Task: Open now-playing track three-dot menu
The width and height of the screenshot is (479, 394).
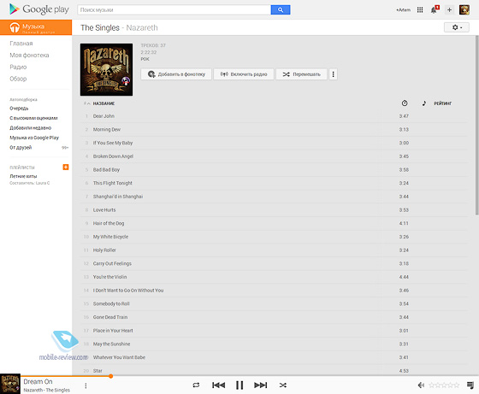Action: tap(86, 385)
